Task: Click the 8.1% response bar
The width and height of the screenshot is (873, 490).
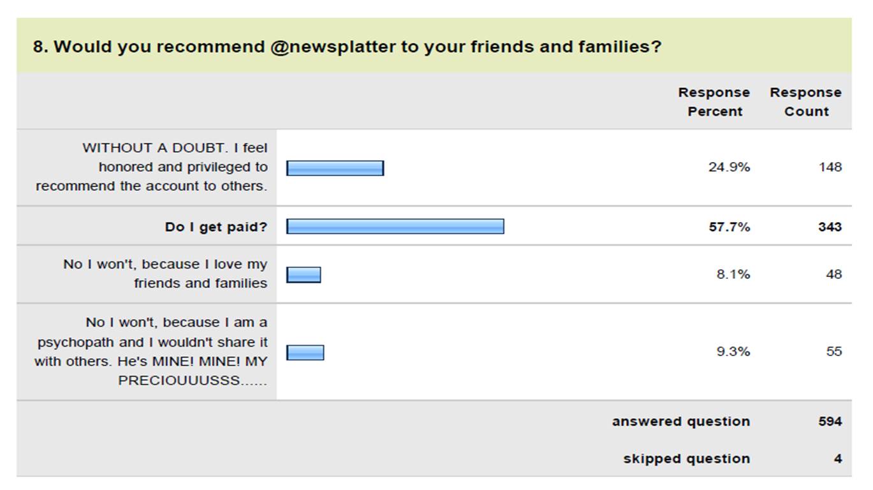Action: click(x=304, y=275)
